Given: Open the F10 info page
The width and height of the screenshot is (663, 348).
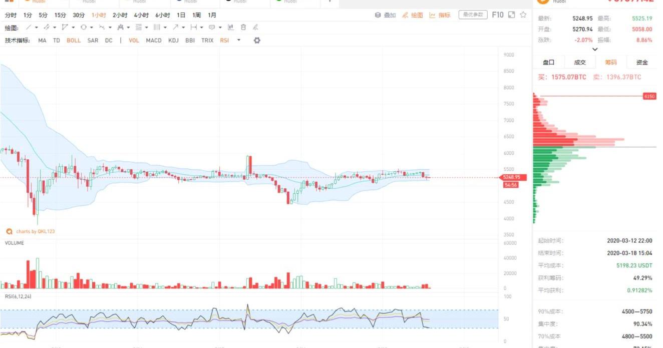Looking at the screenshot, I should pyautogui.click(x=498, y=15).
